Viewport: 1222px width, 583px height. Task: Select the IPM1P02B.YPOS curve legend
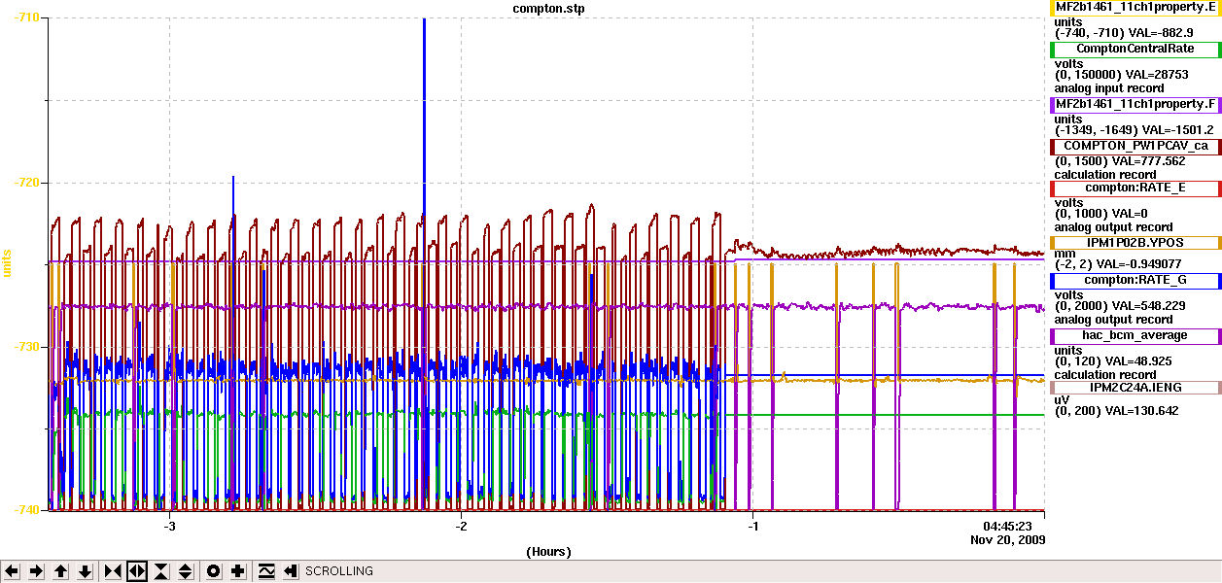point(1135,242)
